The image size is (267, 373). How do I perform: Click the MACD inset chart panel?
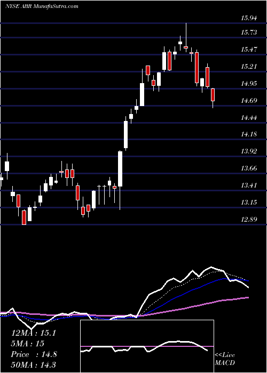pos(147,346)
